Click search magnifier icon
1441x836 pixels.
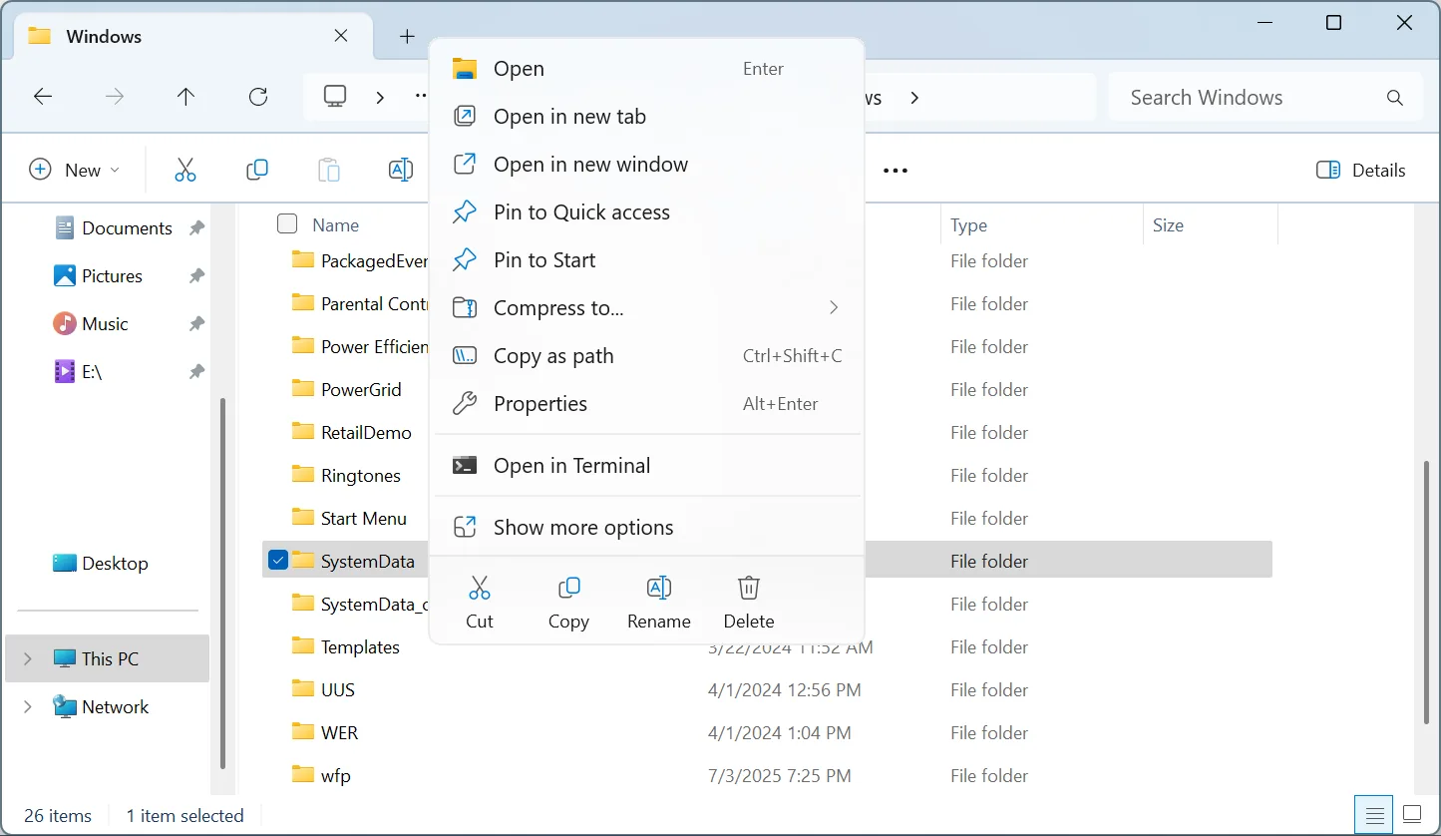1395,98
